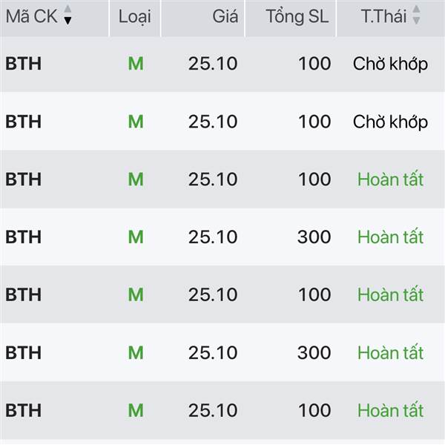Select the upper 300 quantity cell

(x=314, y=237)
